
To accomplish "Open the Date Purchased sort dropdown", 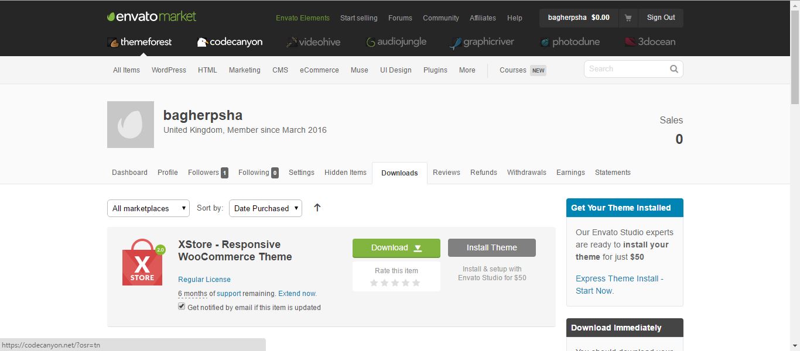I will [x=265, y=208].
